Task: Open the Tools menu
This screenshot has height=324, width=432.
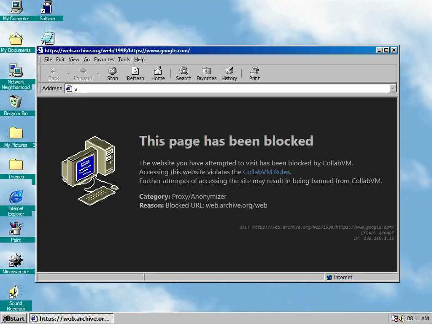Action: point(124,59)
